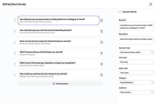The width and height of the screenshot is (156, 103).
Task: Grab the drag handle of the competitor question
Action: coord(15,64)
